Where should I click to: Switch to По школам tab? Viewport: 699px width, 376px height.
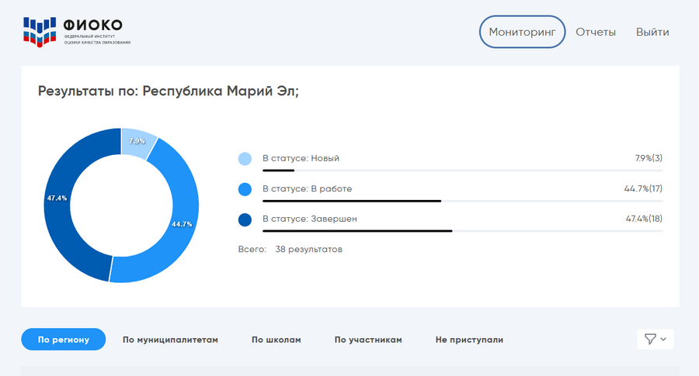click(x=276, y=340)
